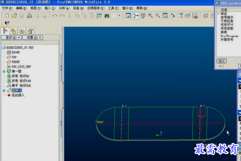Screen dimensions: 241x161
Task: Select the TOP datum plane in tree
Action: 14,57
